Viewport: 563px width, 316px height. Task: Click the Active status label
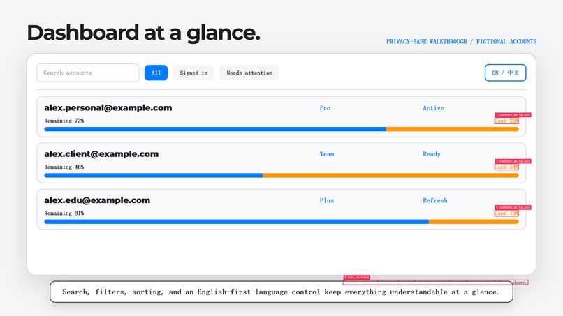point(433,108)
